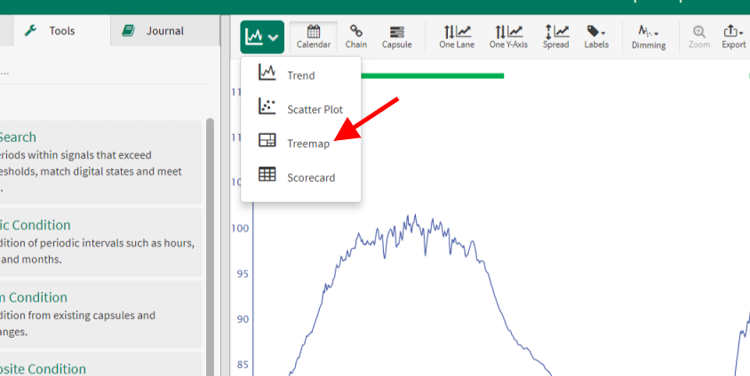Toggle One Lane display
The width and height of the screenshot is (750, 376).
coord(456,36)
